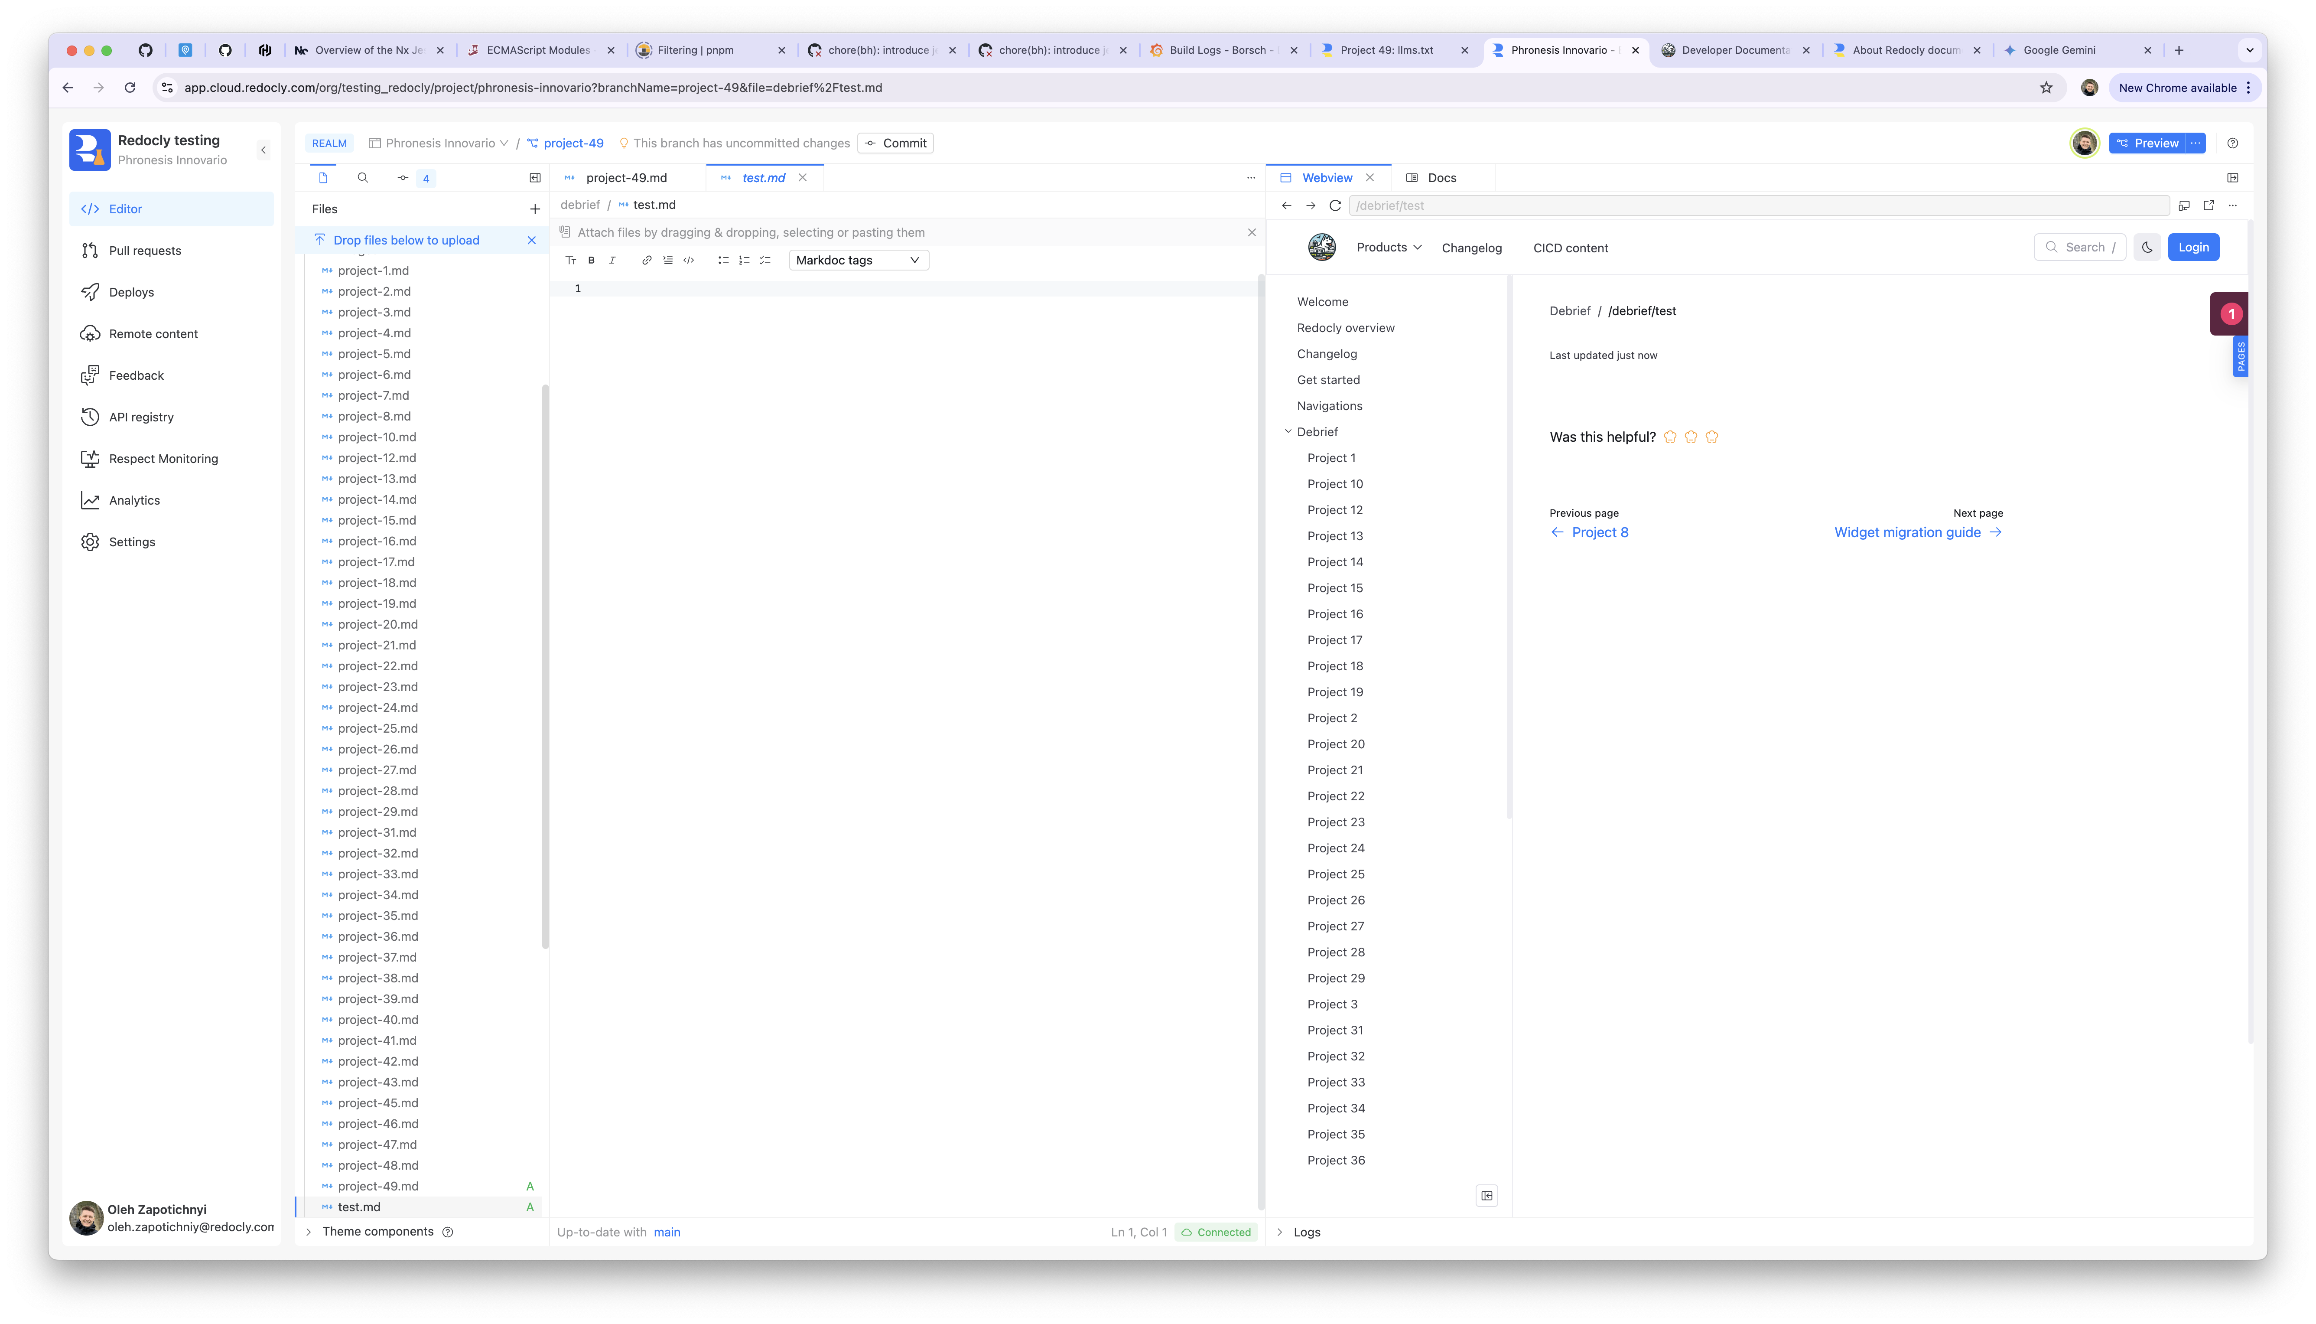Click the Login button in preview
This screenshot has height=1324, width=2316.
click(2193, 248)
